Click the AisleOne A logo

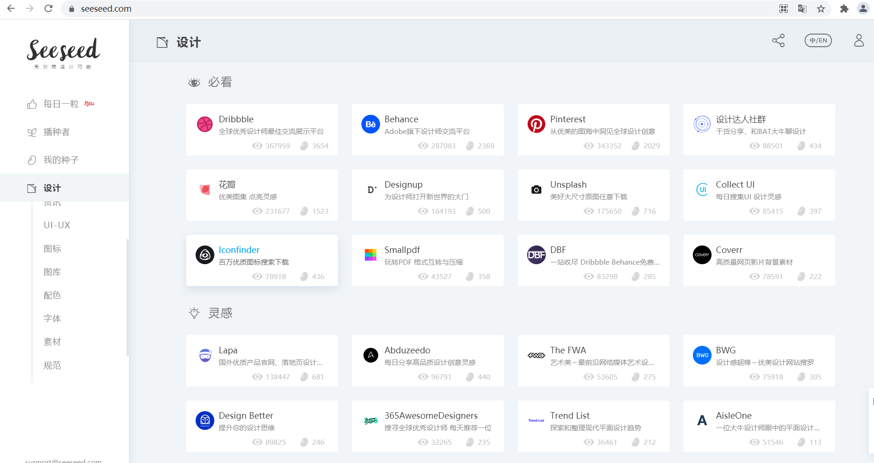(702, 421)
